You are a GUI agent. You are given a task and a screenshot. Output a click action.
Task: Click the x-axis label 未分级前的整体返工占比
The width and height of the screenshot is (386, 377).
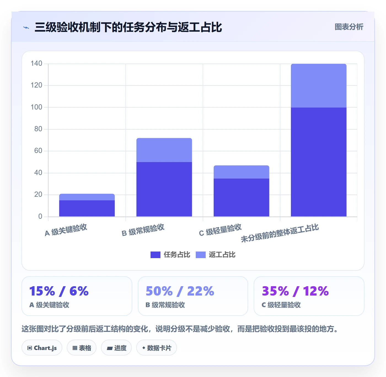[x=280, y=233]
